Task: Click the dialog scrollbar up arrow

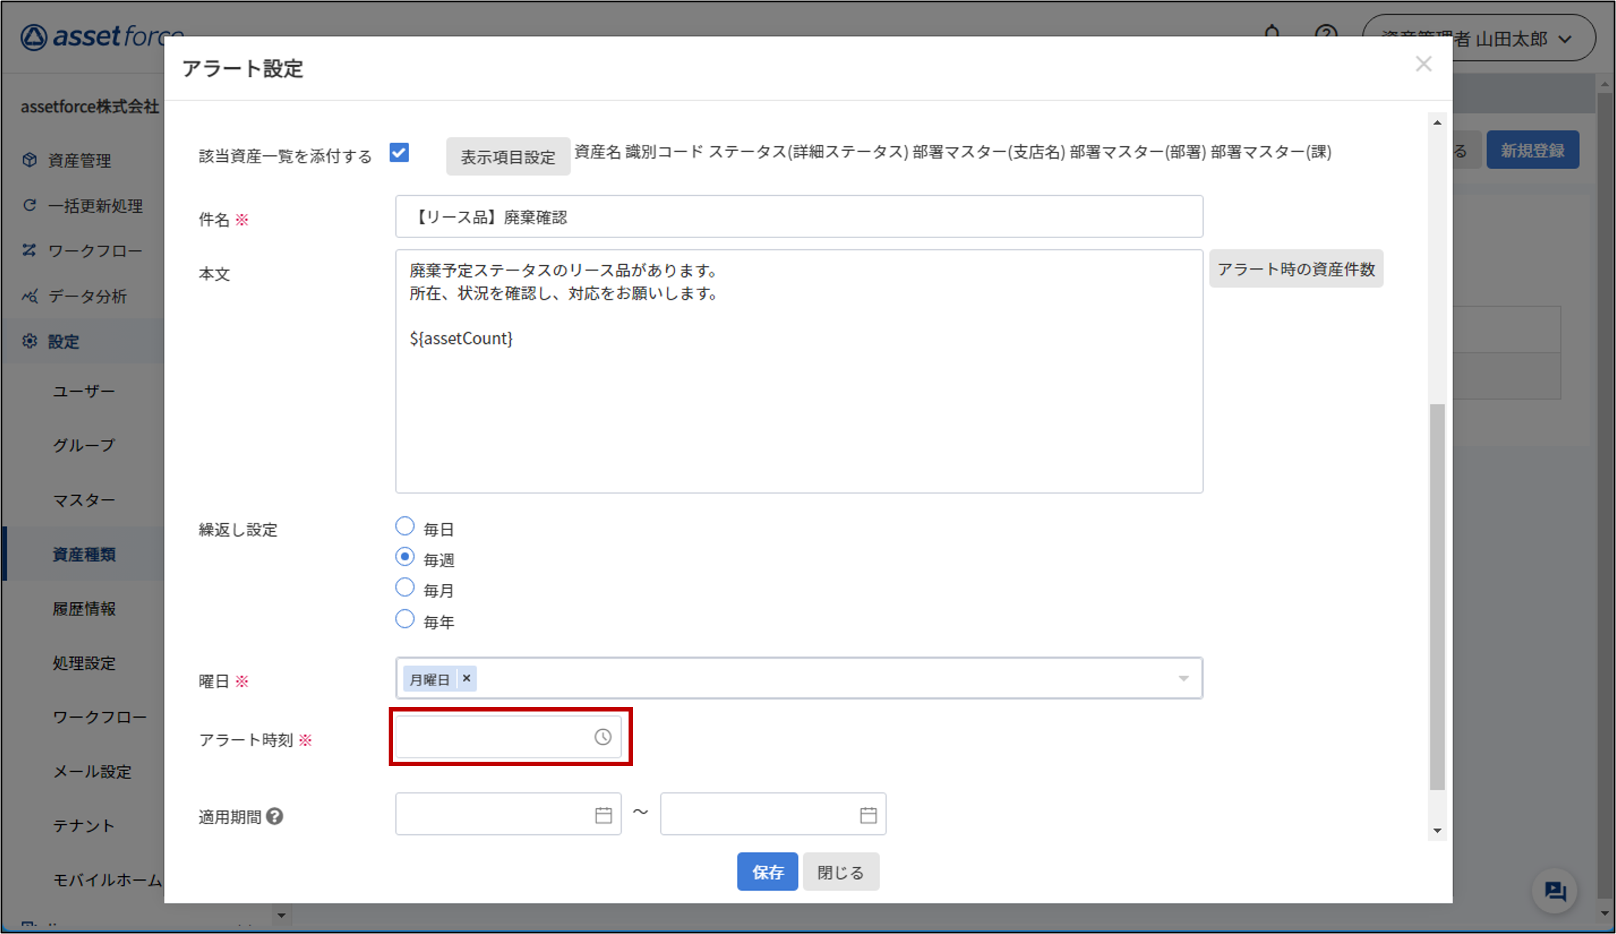Action: 1437,123
